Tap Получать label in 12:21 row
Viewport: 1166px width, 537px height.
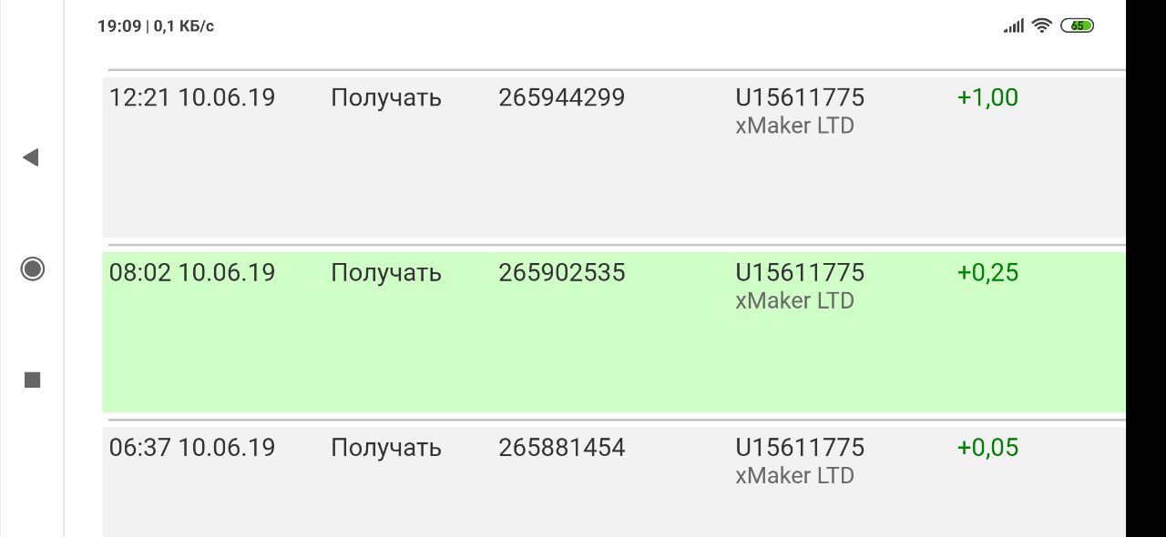tap(385, 97)
